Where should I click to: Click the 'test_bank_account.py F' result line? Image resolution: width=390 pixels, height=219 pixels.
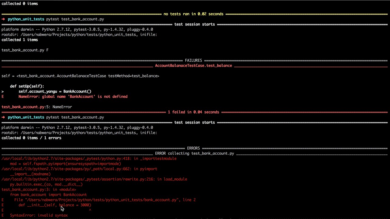click(x=25, y=50)
